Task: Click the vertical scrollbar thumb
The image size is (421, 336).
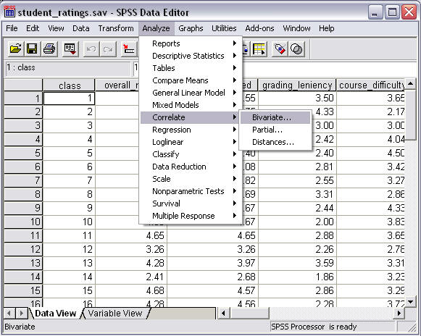Action: pos(410,115)
